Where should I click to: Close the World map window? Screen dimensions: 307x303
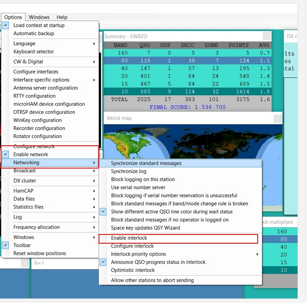point(278,118)
